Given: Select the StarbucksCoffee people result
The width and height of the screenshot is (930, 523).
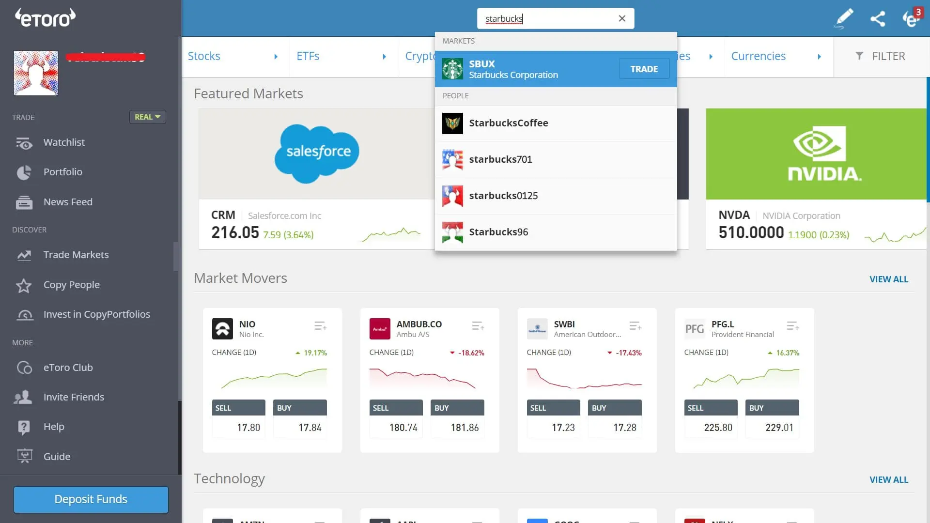Looking at the screenshot, I should pyautogui.click(x=509, y=123).
